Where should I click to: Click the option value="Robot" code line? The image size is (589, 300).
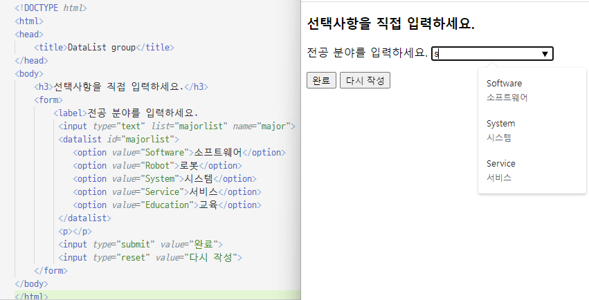point(157,165)
